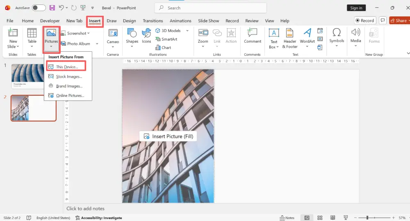The image size is (410, 221).
Task: Choose This Device from picture menu
Action: click(66, 67)
